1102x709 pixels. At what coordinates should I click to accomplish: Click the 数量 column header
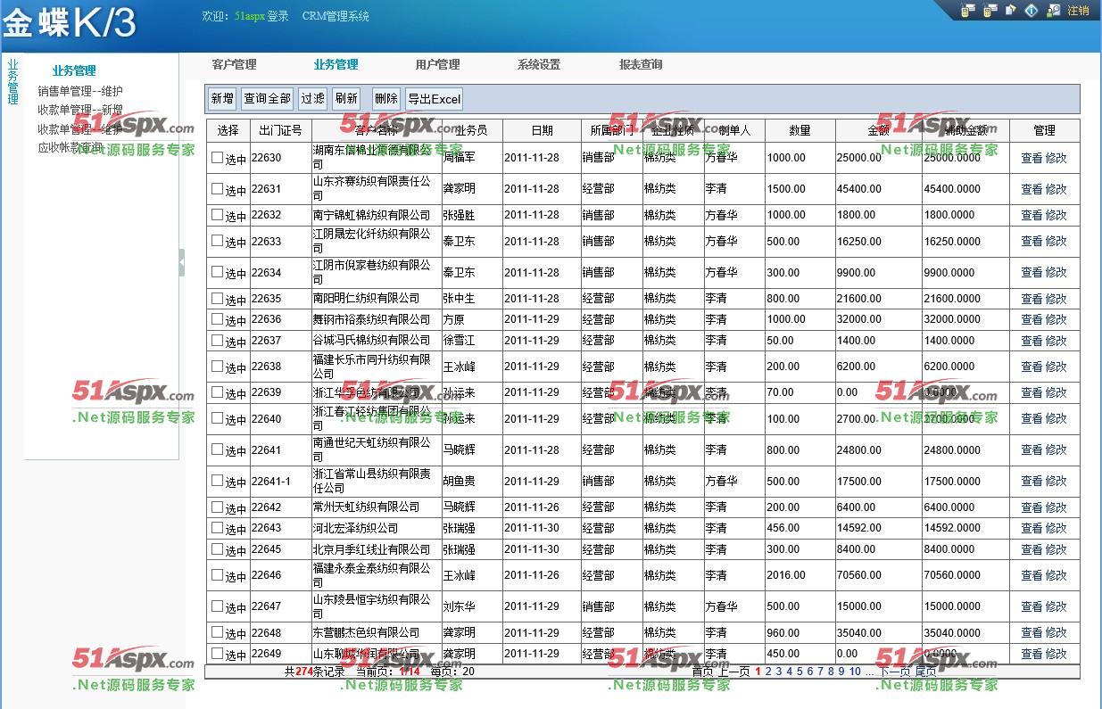(x=800, y=130)
